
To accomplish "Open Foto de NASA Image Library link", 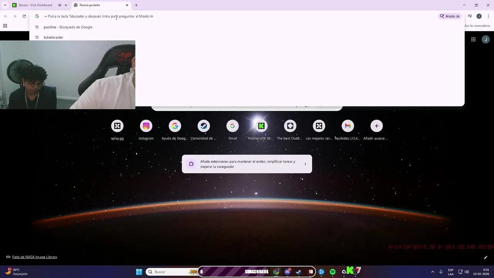I will click(x=34, y=257).
